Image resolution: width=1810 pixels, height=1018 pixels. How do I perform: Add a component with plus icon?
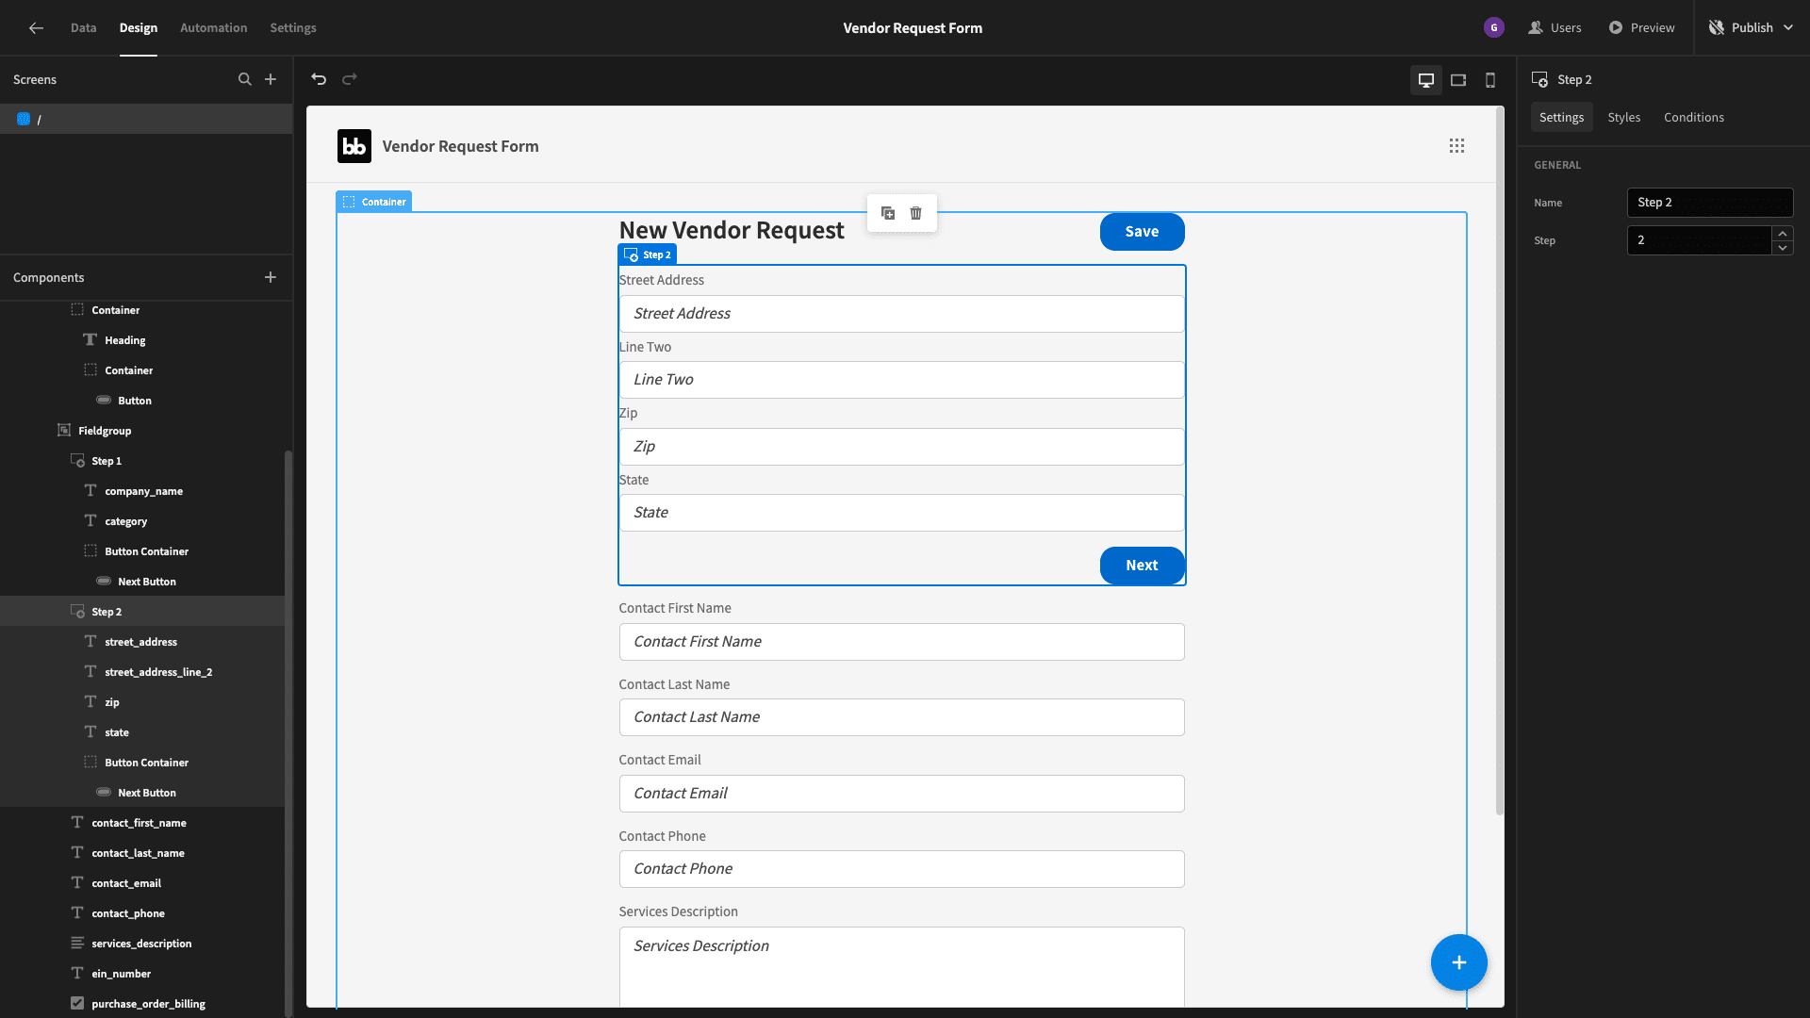[271, 277]
